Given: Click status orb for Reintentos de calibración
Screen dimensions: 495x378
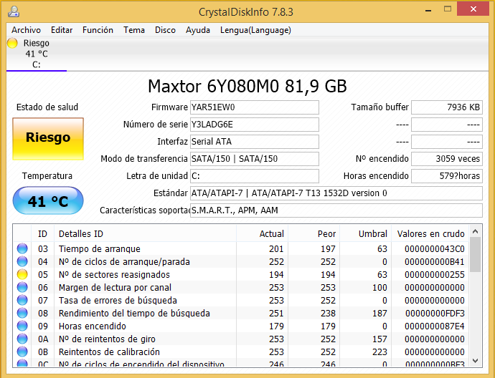Looking at the screenshot, I should click(x=22, y=352).
